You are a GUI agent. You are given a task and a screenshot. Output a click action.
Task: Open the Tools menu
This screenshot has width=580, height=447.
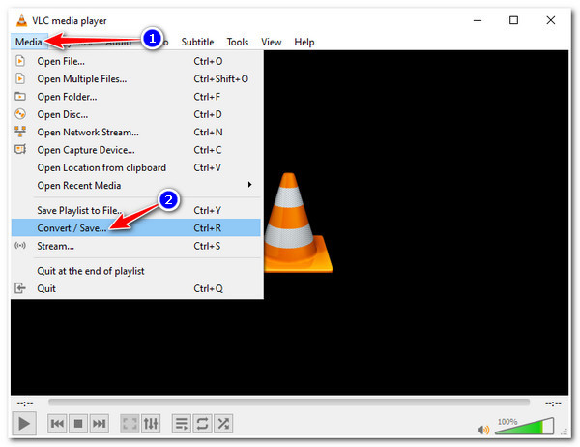(238, 42)
